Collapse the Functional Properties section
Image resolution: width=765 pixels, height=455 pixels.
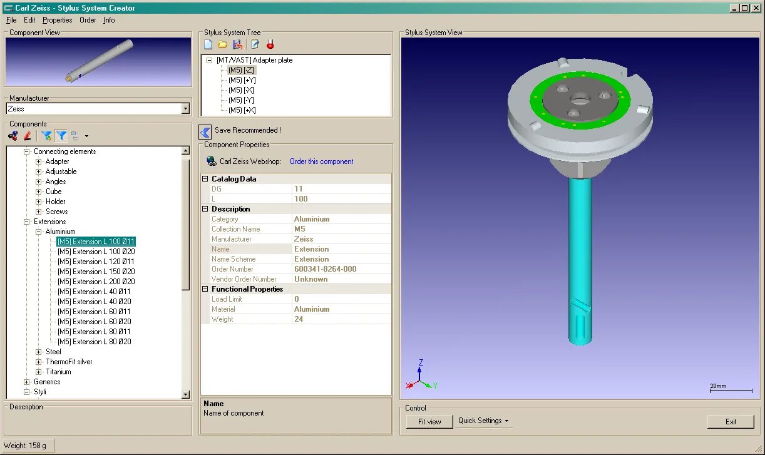click(x=205, y=289)
